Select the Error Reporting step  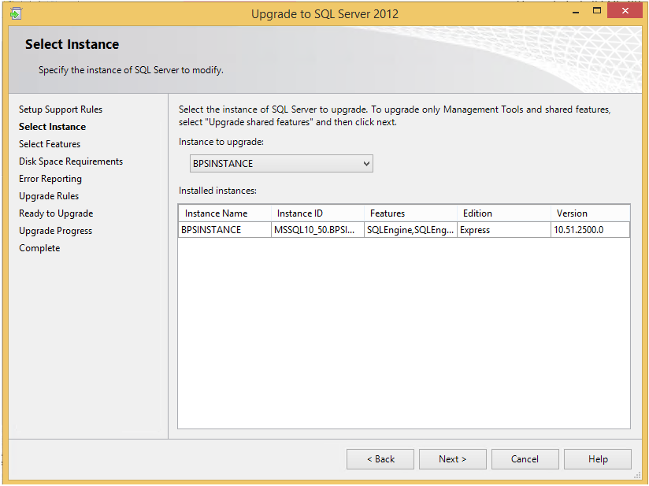pyautogui.click(x=50, y=178)
